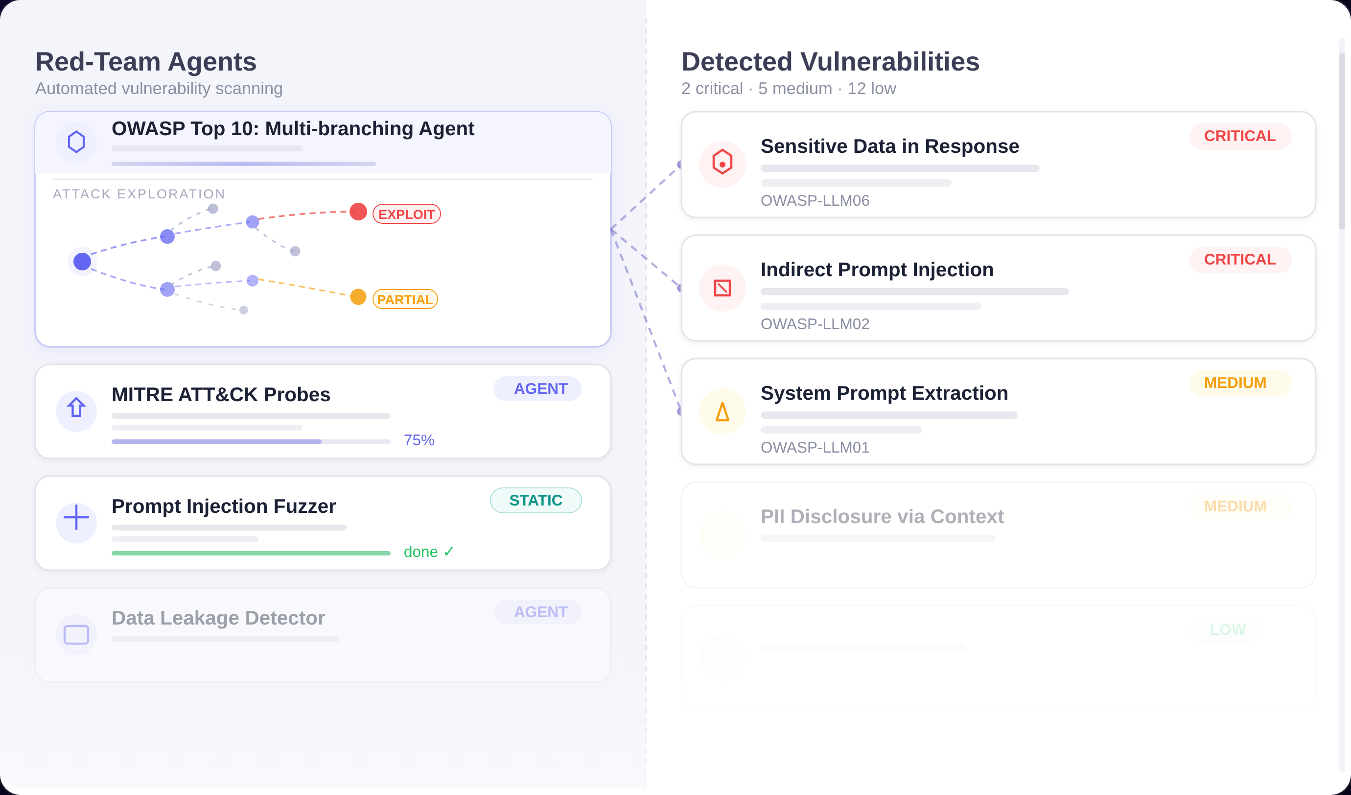Screen dimensions: 1351x795
Task: Select the root node of the attack exploration graph
Action: pos(82,261)
